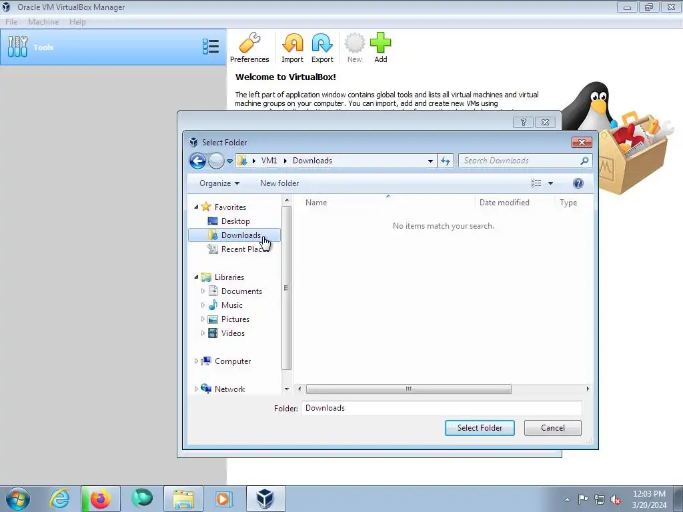Click the Import appliance icon
This screenshot has height=512, width=683.
click(292, 47)
